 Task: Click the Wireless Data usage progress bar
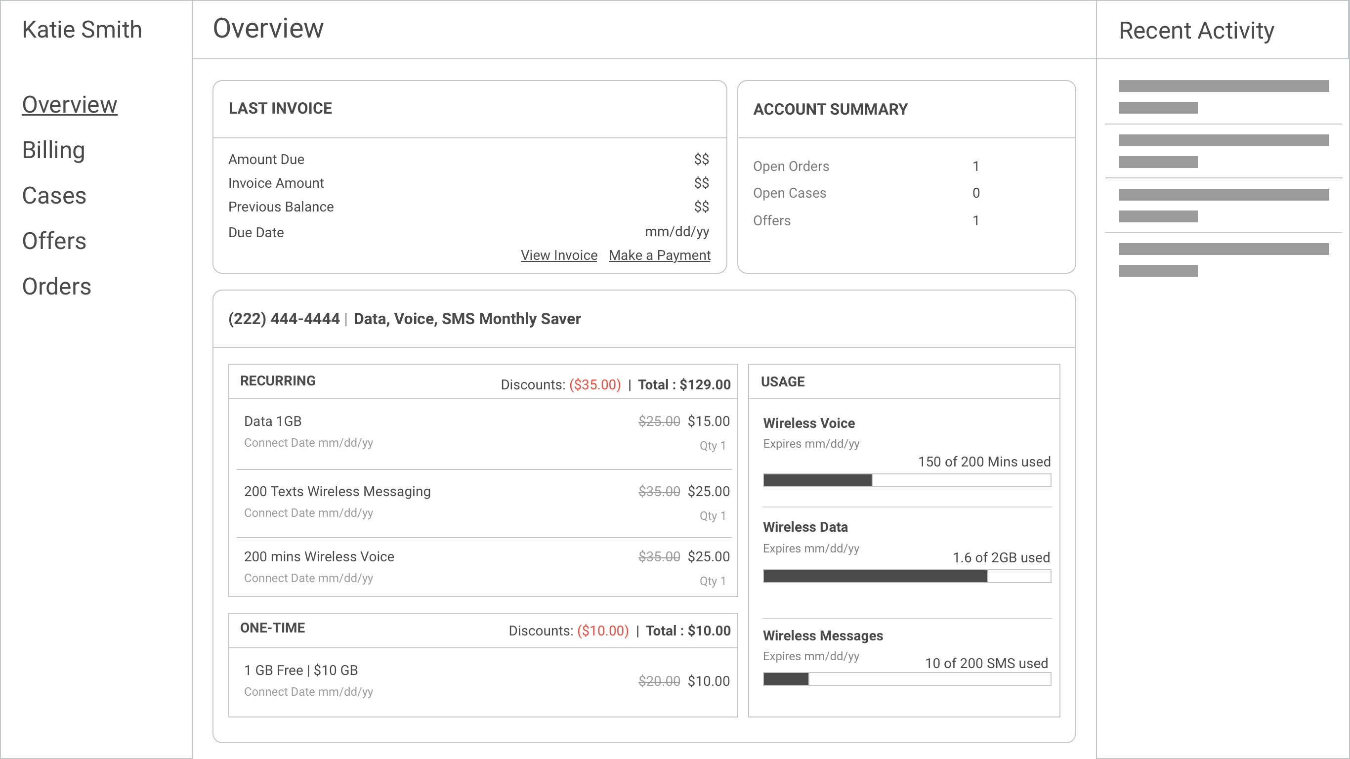(x=907, y=577)
